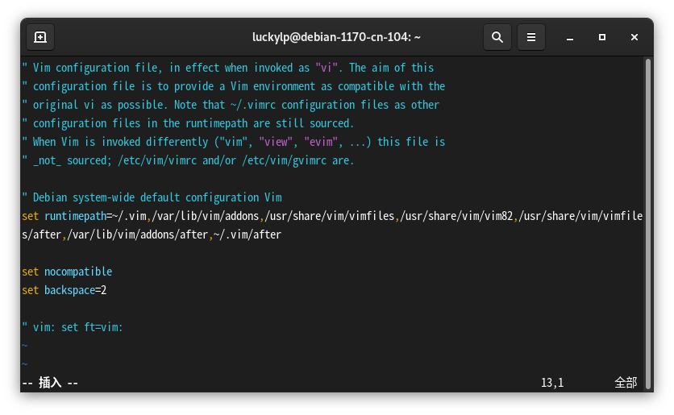Click the vertical scrollbar of the terminal

point(648,223)
